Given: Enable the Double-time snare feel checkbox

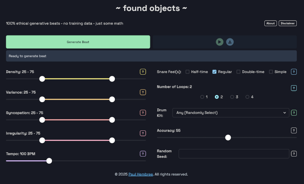Looking at the screenshot, I should 239,72.
